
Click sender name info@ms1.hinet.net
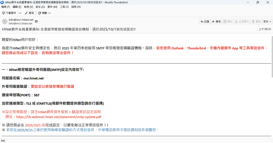click(x=21, y=20)
